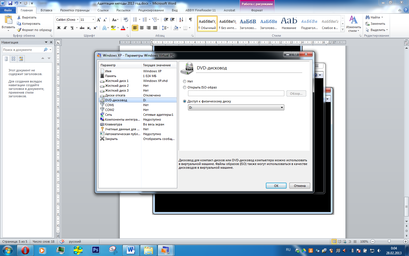Click OK in Virtual PC settings
The width and height of the screenshot is (409, 256).
point(276,186)
